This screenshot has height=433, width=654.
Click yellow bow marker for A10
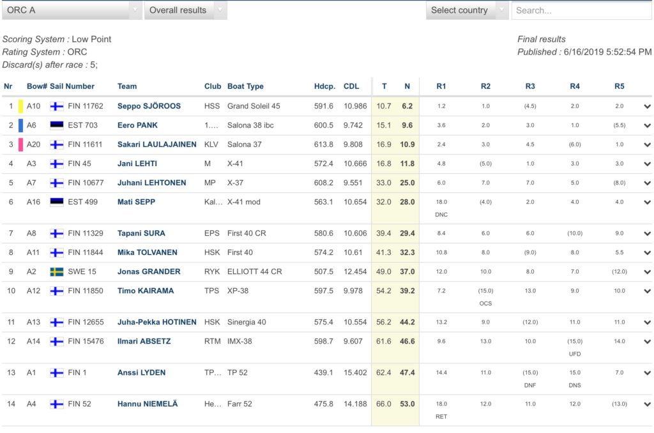click(20, 106)
